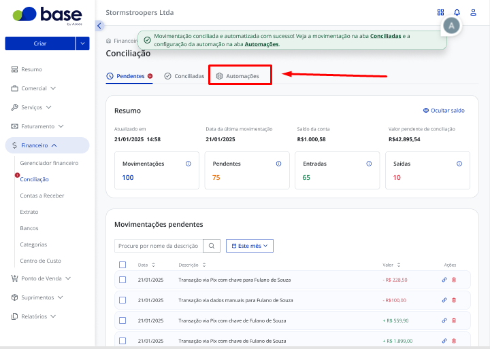Viewport: 490px width, 349px height.
Task: Open notifications bell icon
Action: pos(457,12)
